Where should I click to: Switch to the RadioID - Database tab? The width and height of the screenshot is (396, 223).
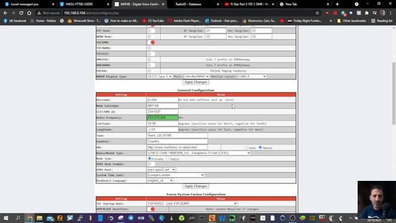192,4
